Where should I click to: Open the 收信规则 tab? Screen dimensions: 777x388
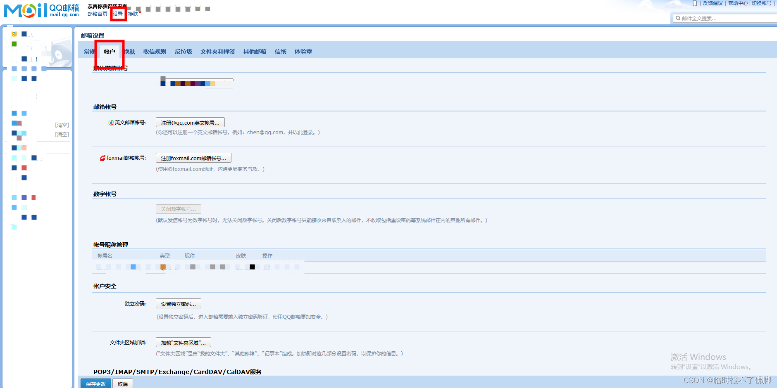(155, 51)
